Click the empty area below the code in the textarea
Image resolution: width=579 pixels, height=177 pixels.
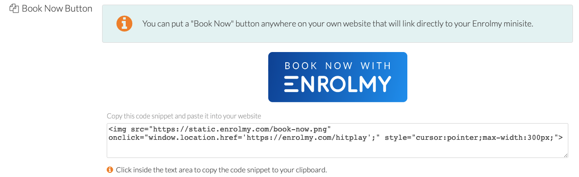click(x=337, y=150)
